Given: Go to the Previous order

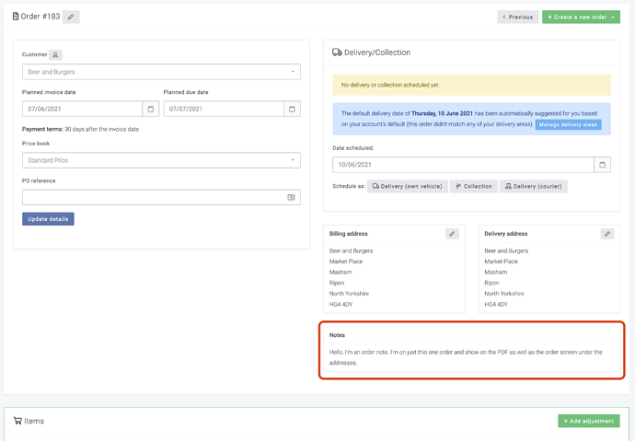Looking at the screenshot, I should pyautogui.click(x=518, y=17).
